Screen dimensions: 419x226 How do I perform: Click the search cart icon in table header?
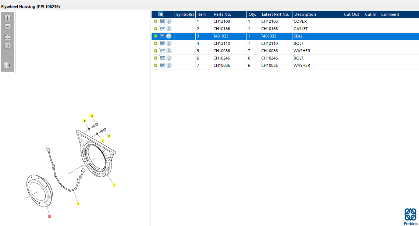coord(161,14)
